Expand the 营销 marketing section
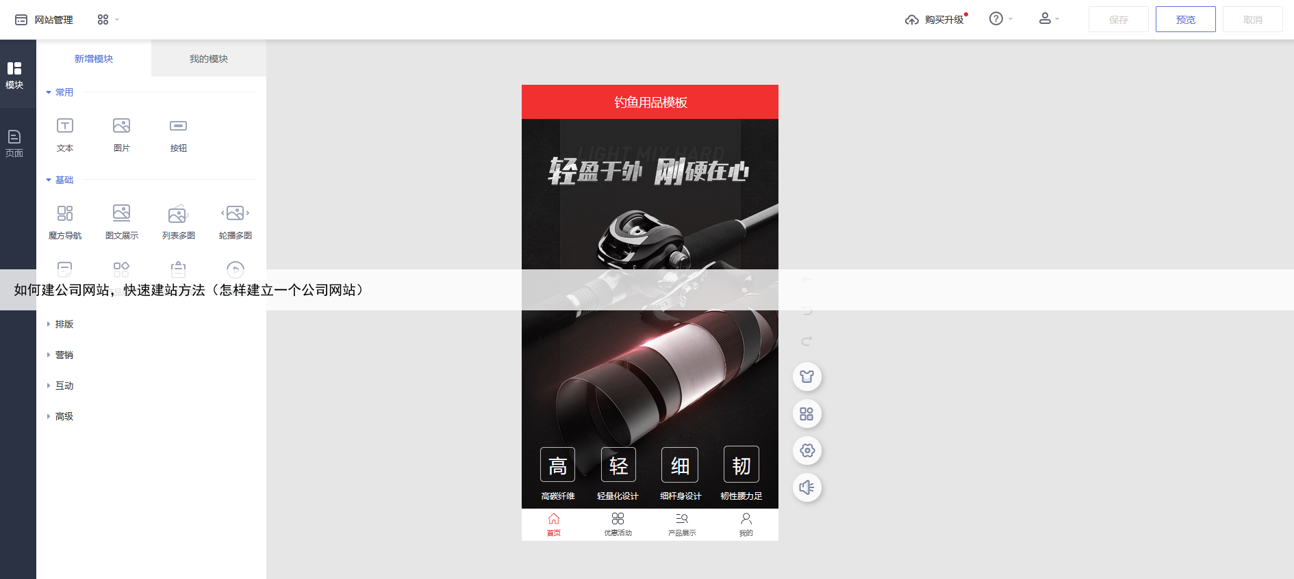 coord(64,355)
